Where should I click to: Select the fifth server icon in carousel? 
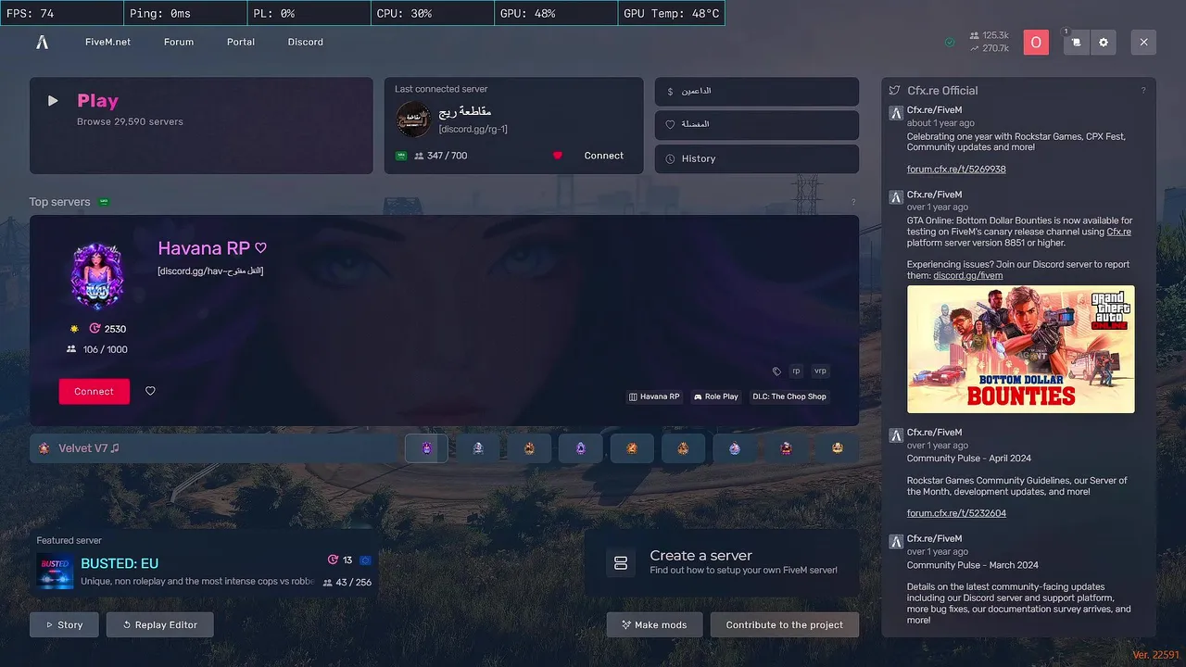click(632, 448)
